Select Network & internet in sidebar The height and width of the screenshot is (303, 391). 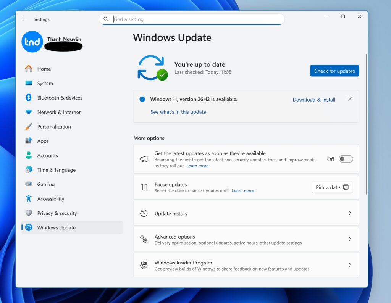coord(72,112)
